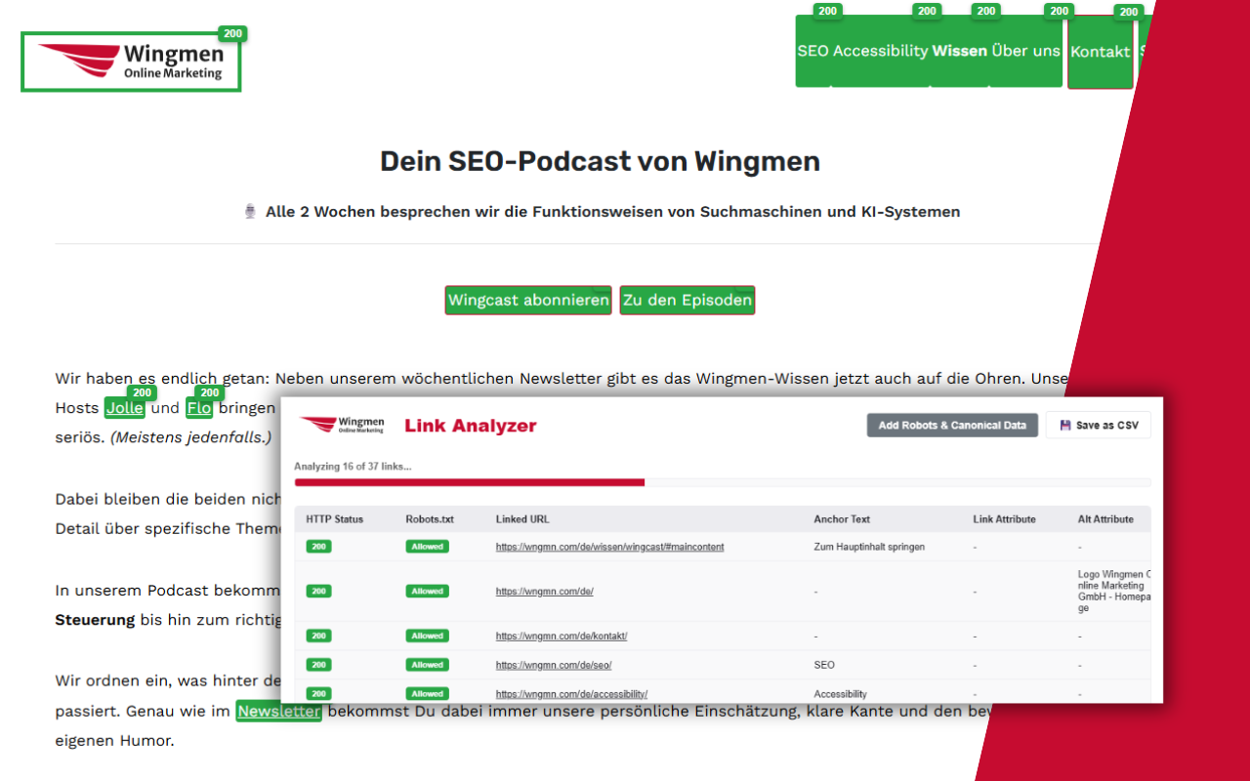
Task: Click the link analysis progress bar
Action: pyautogui.click(x=723, y=482)
